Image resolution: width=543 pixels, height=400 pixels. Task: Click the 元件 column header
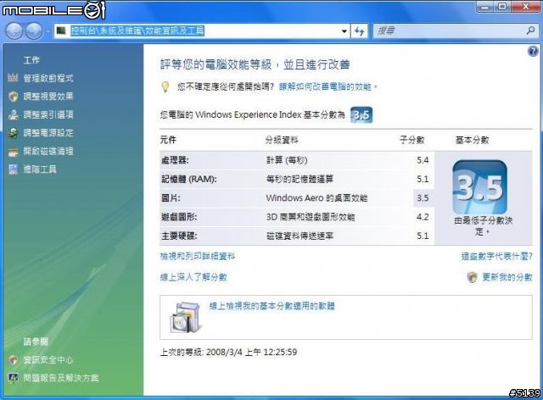tap(168, 140)
